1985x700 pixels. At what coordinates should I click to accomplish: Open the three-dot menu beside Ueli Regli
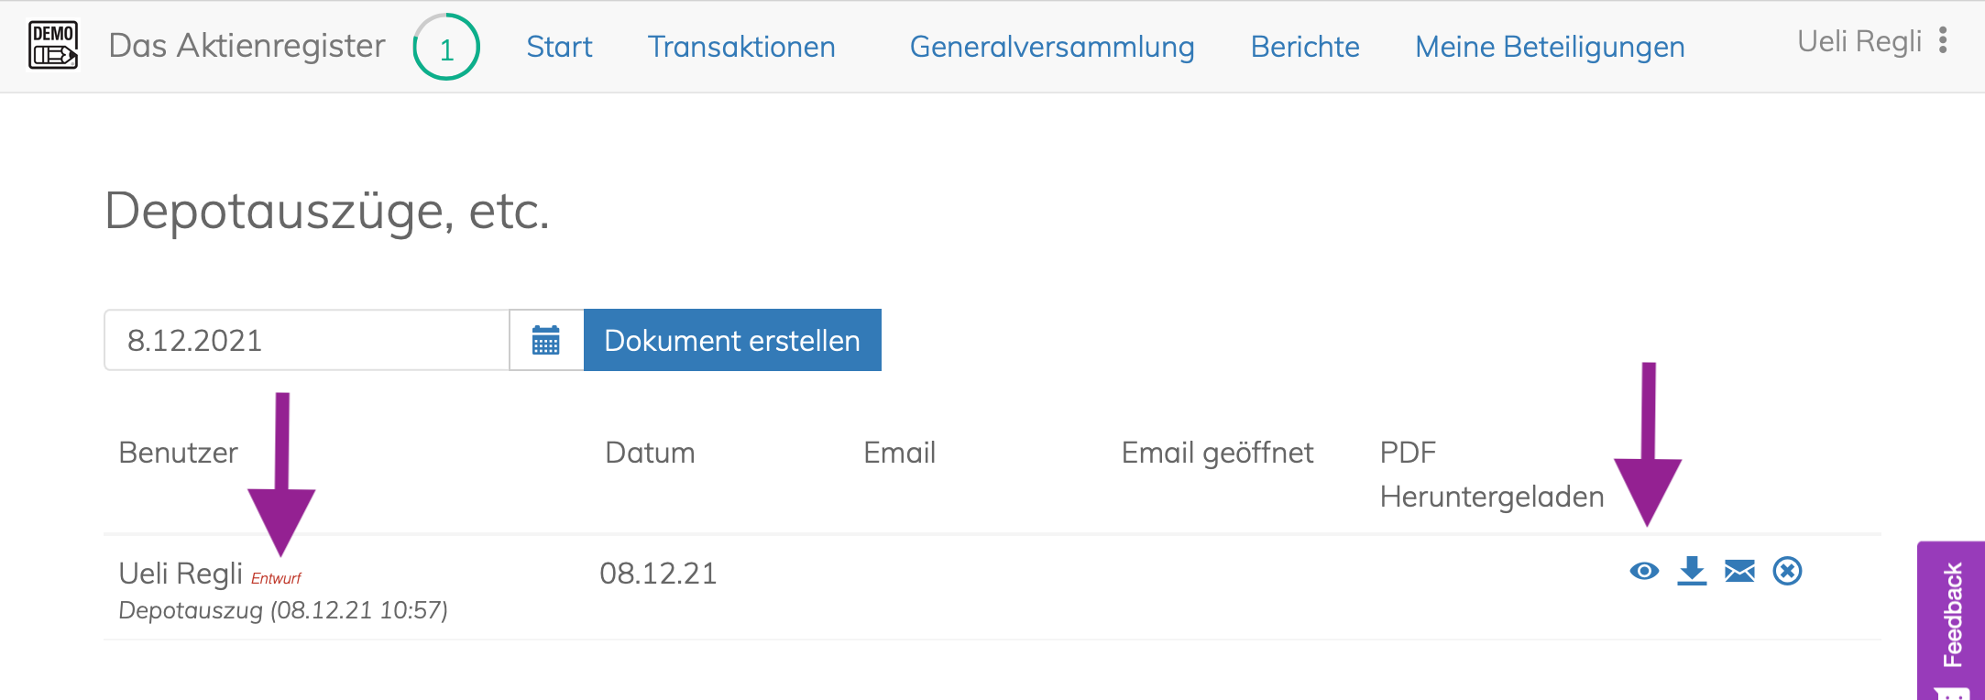[1943, 40]
